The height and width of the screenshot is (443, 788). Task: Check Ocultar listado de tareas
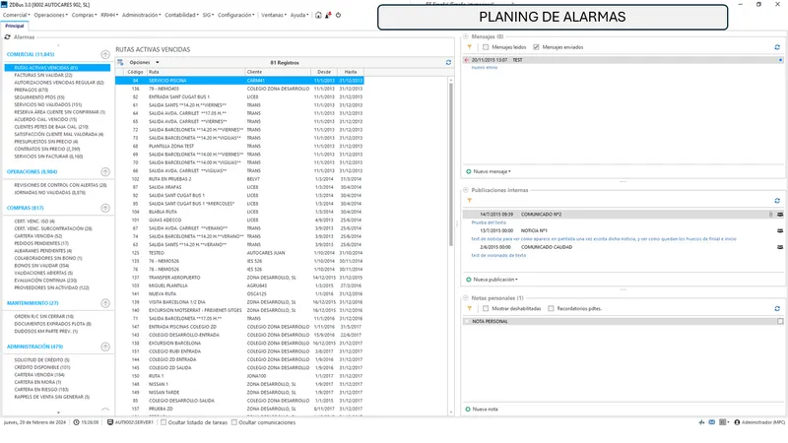[164, 422]
